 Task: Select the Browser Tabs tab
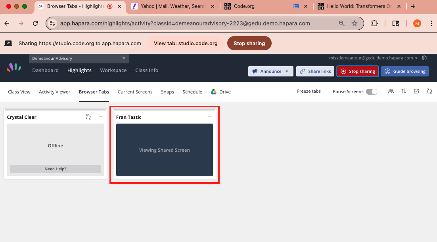[94, 91]
